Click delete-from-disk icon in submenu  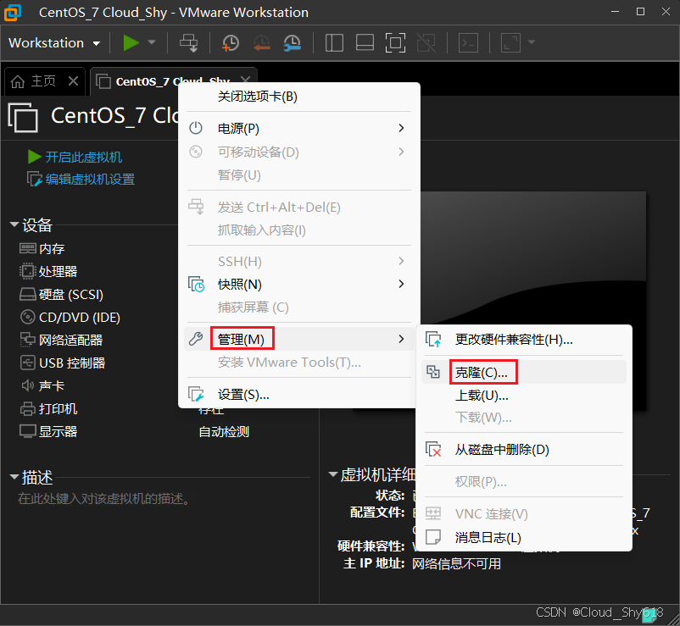[433, 450]
